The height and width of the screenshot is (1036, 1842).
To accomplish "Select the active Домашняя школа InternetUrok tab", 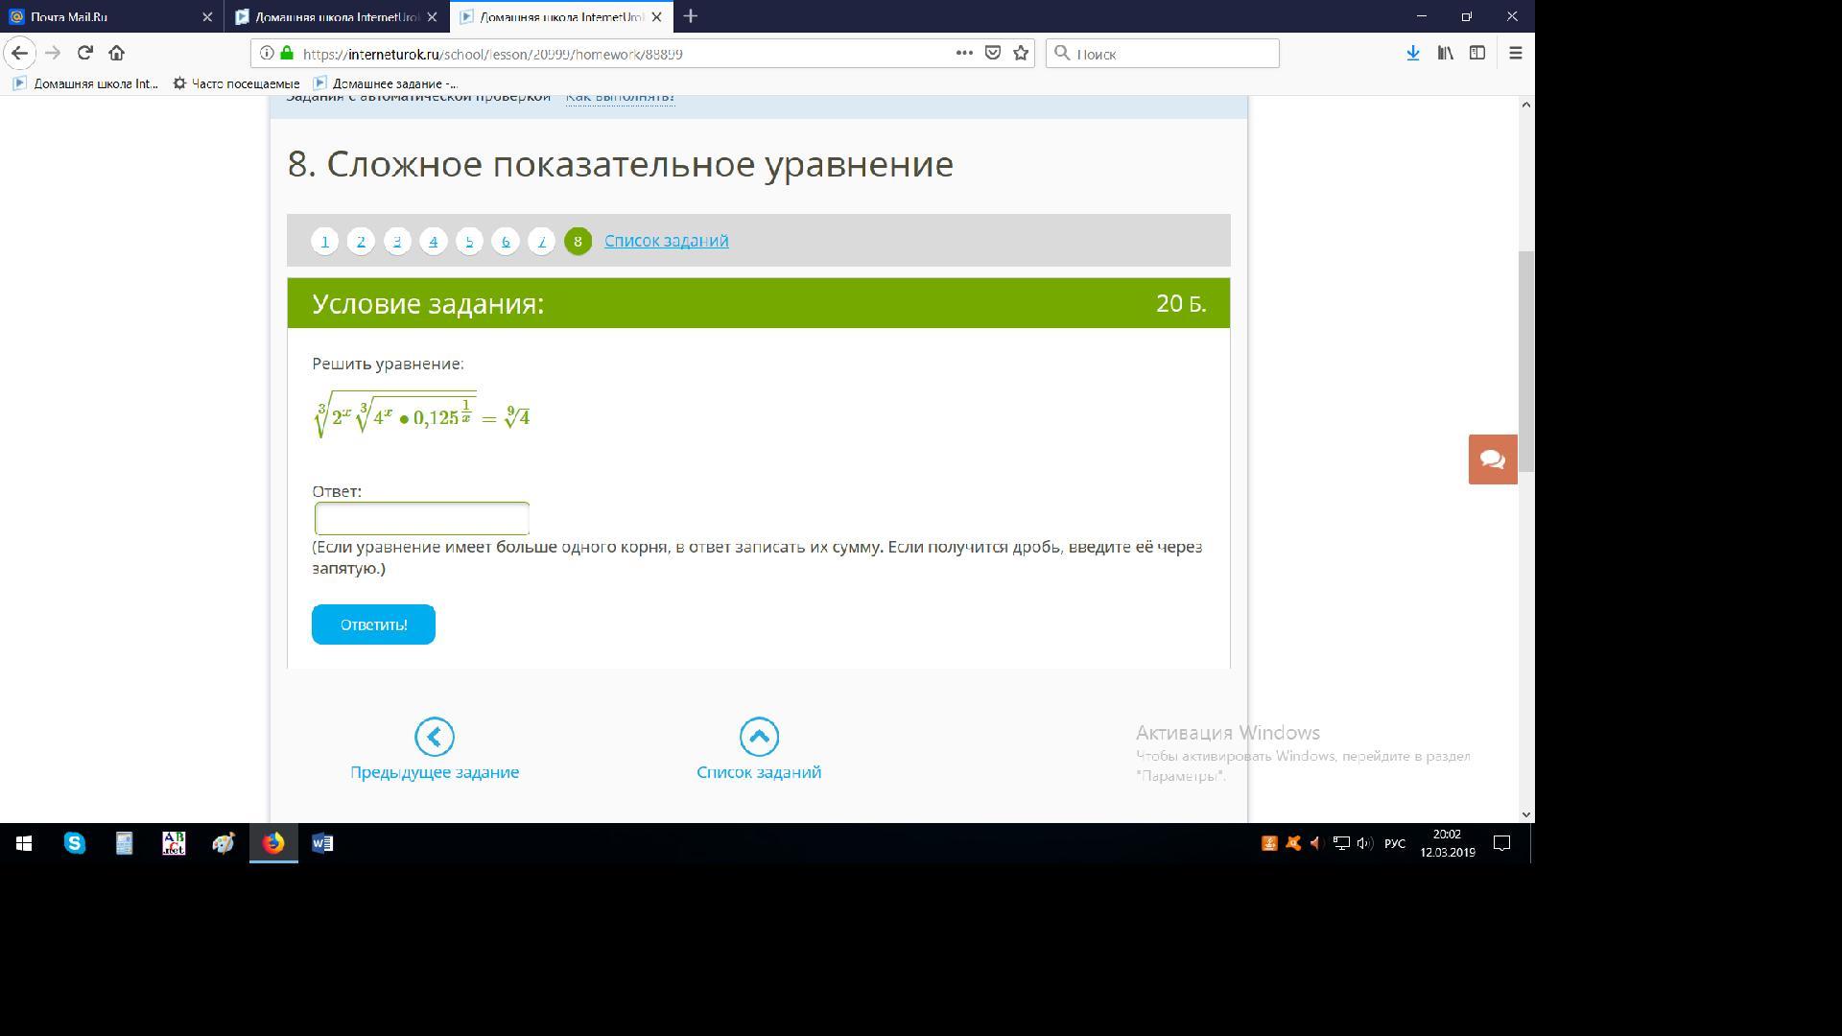I will coord(561,17).
